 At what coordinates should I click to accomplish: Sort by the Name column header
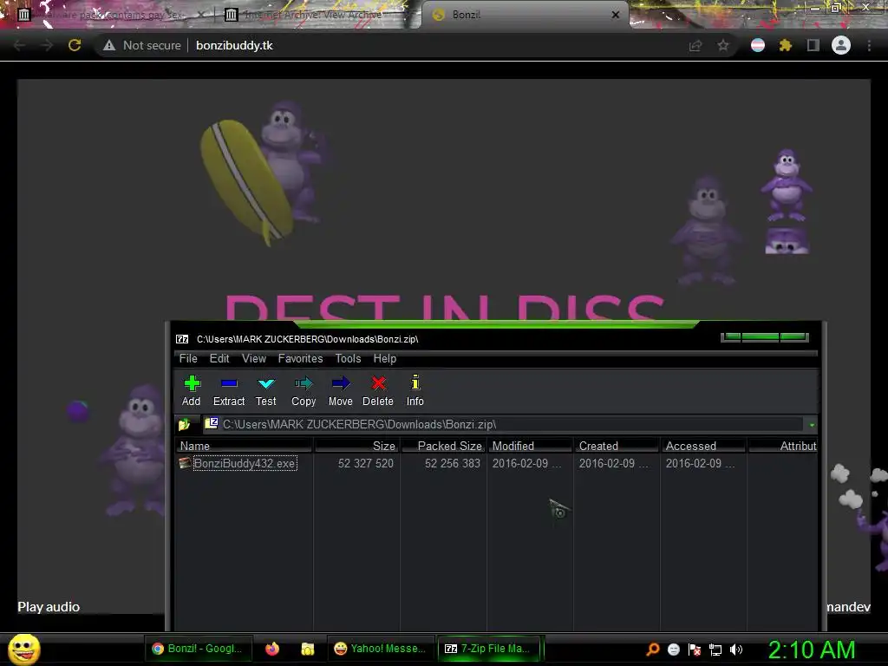(x=244, y=446)
